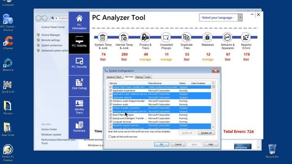Click the Total Errors: 724 text

tap(238, 132)
